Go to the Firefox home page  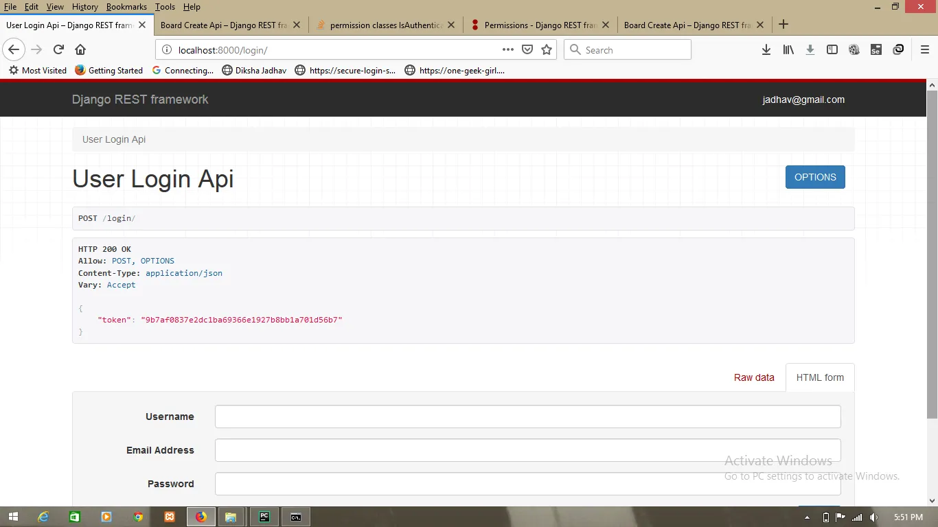coord(80,49)
